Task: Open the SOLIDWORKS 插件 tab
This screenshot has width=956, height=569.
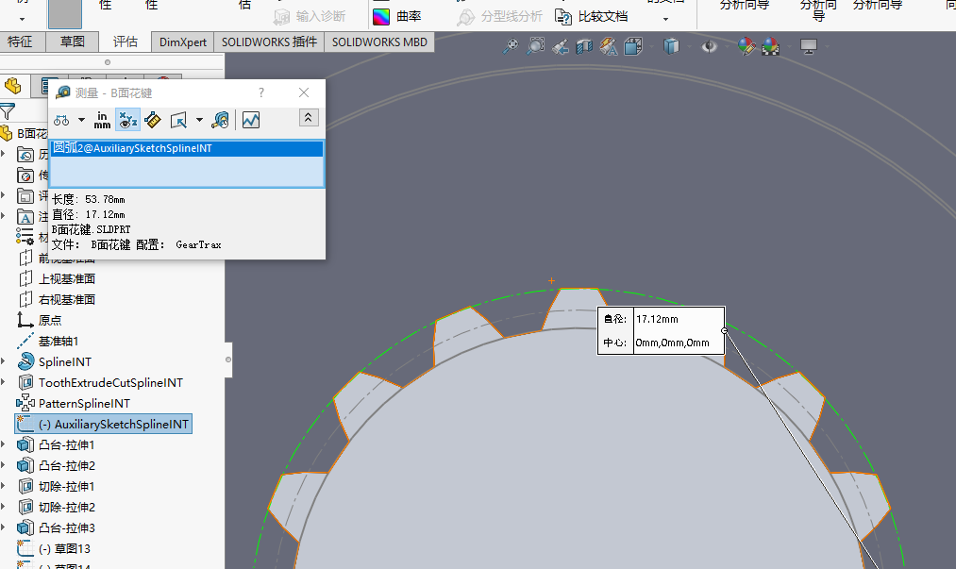Action: pos(269,42)
